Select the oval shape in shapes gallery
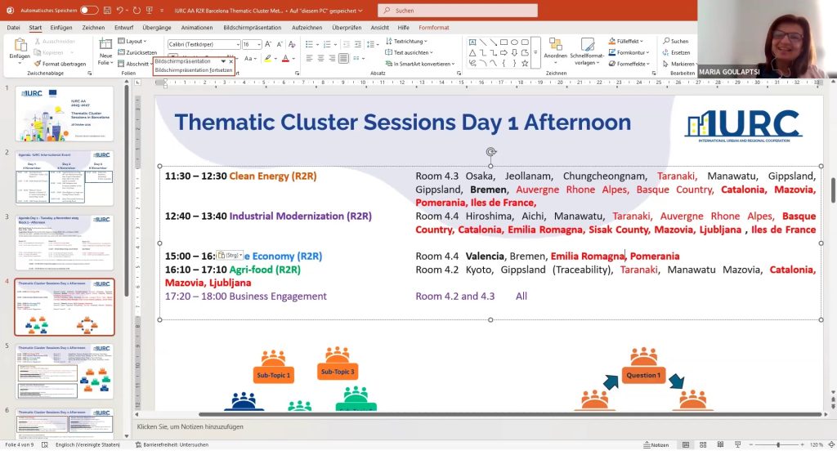This screenshot has height=473, width=837. point(514,42)
